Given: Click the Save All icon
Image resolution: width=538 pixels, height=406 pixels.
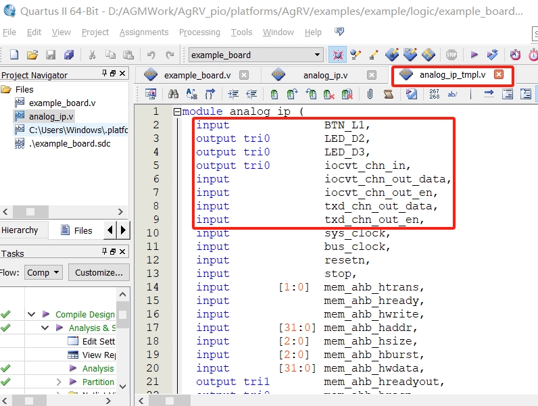Looking at the screenshot, I should point(69,55).
